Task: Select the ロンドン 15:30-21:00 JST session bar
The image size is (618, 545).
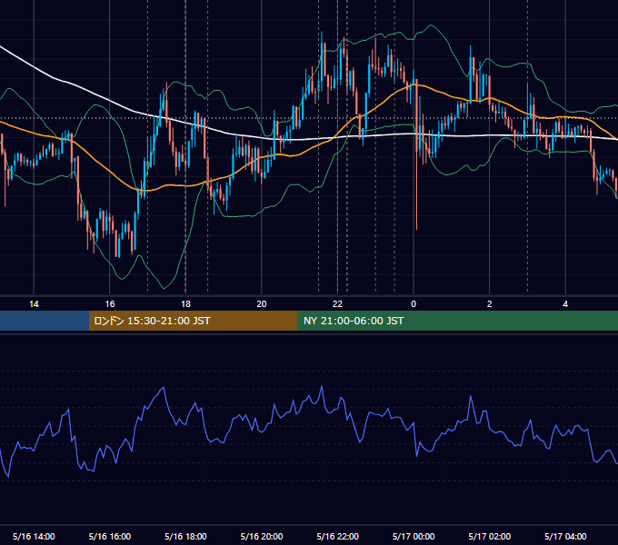Action: [193, 321]
